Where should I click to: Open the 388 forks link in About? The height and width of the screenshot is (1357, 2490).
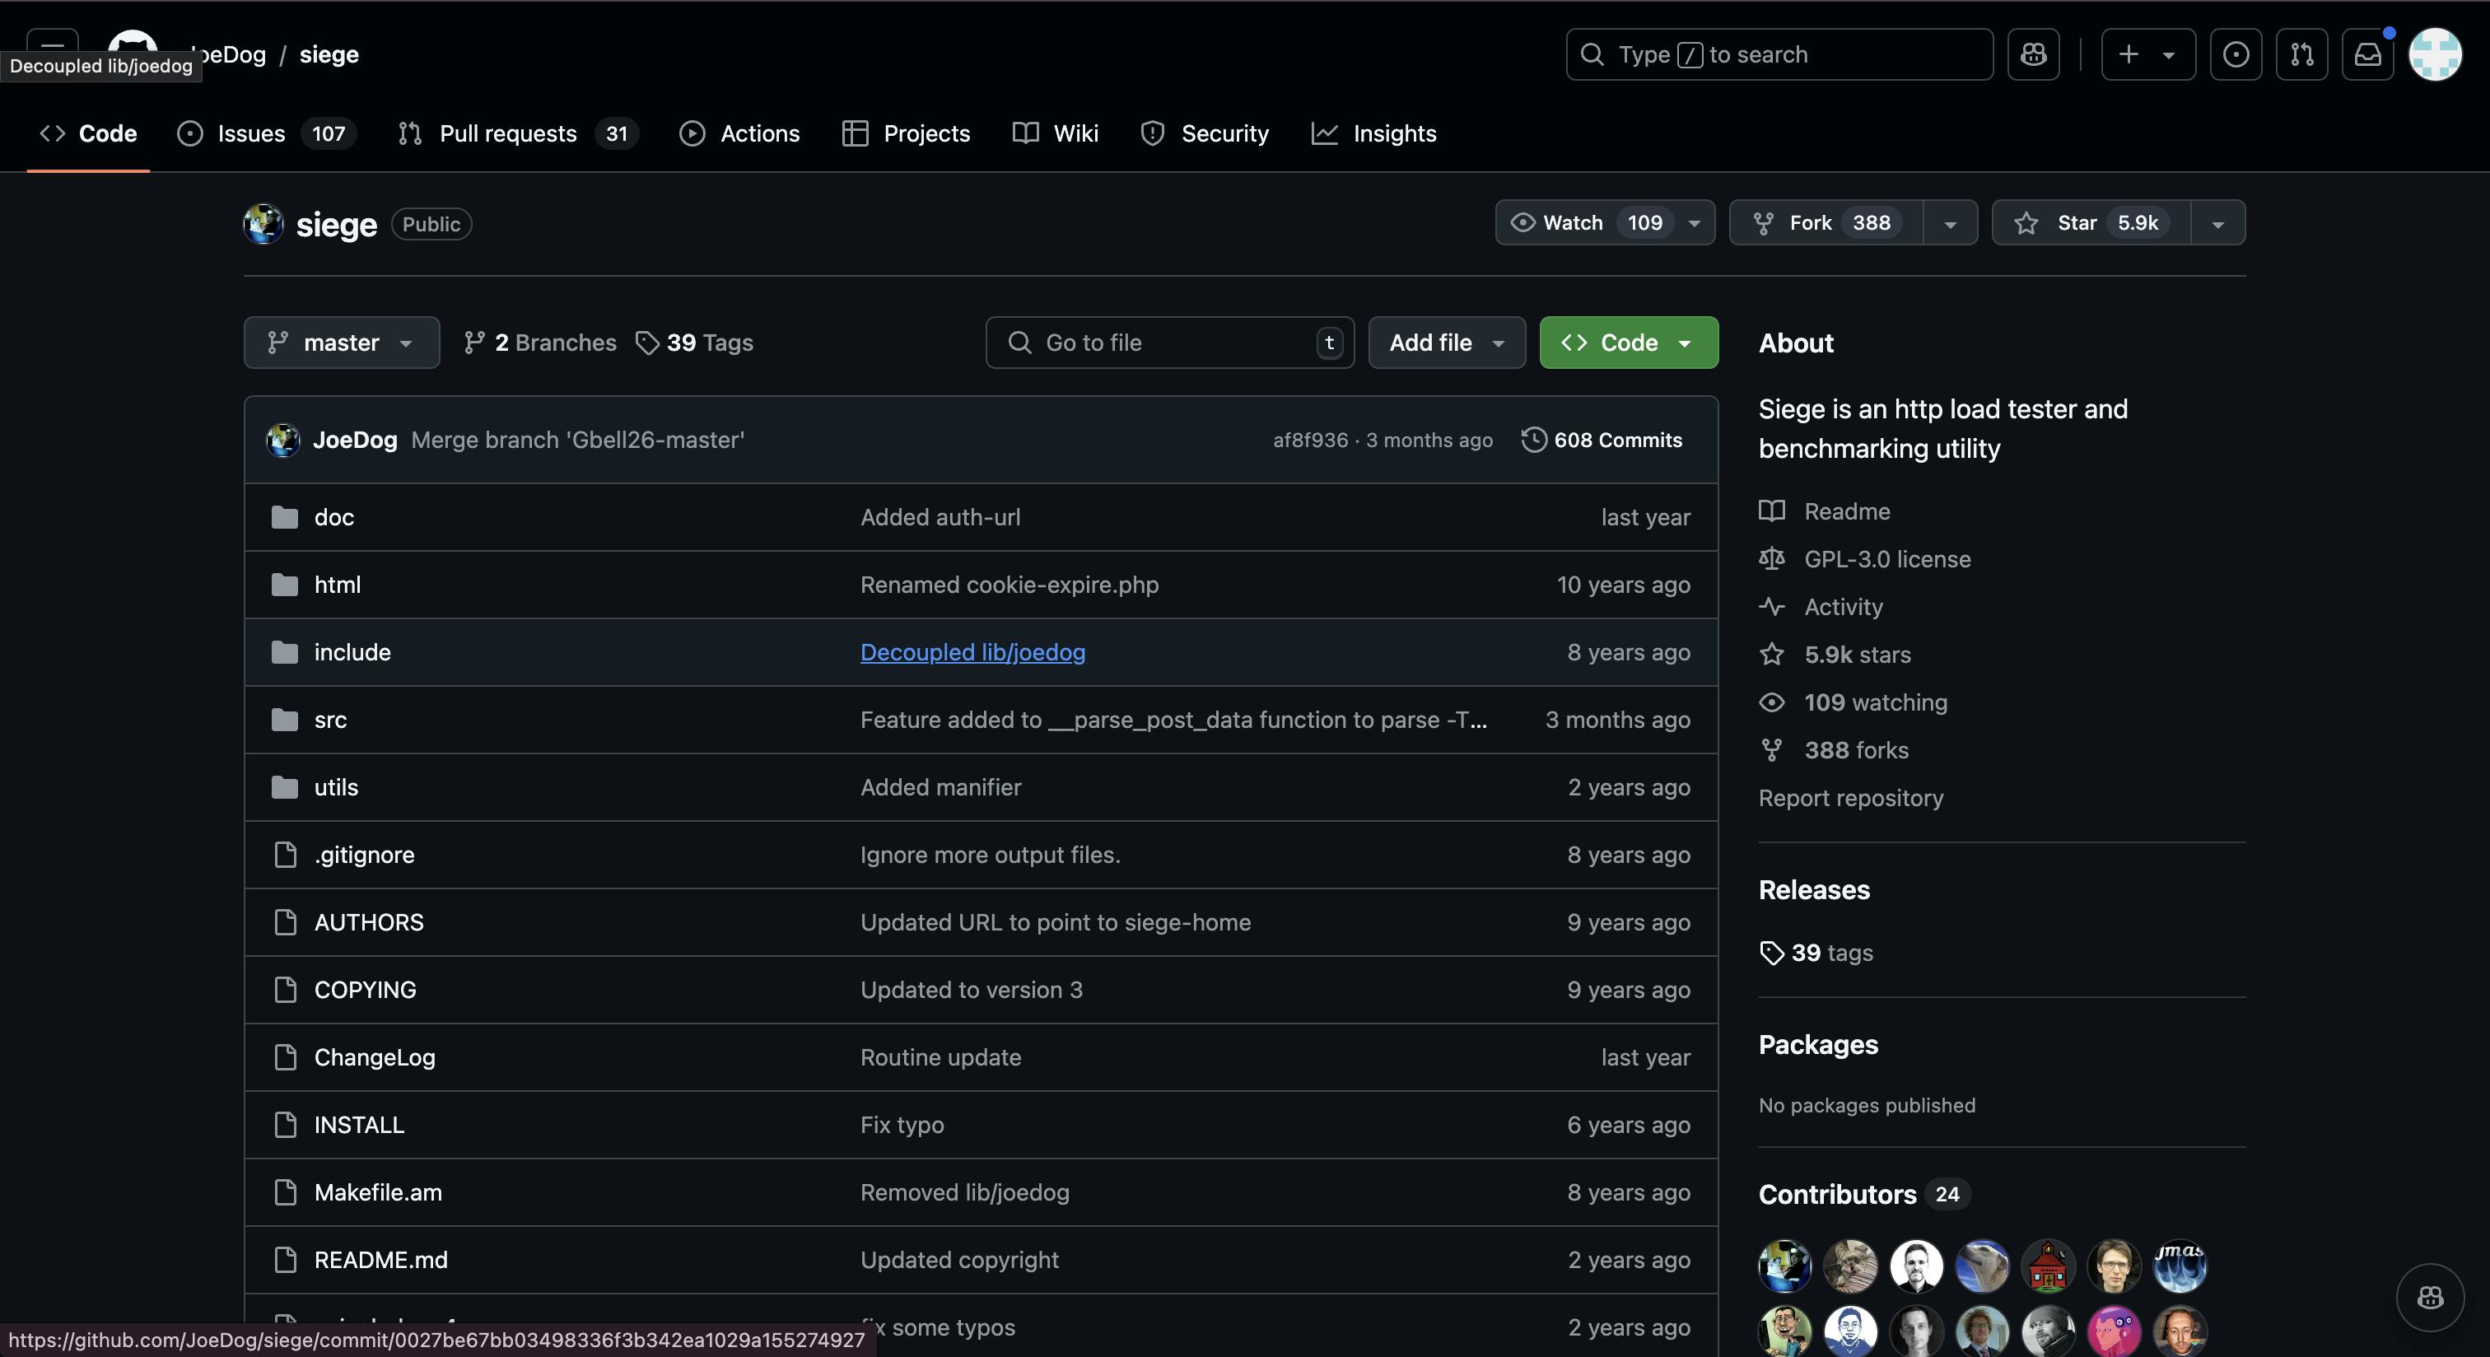(1856, 750)
